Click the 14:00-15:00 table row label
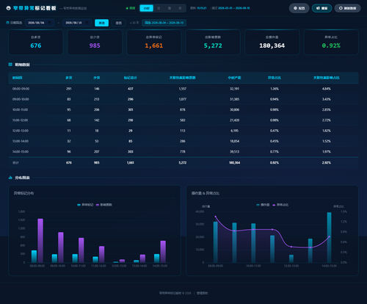The image size is (367, 304). pyautogui.click(x=21, y=152)
